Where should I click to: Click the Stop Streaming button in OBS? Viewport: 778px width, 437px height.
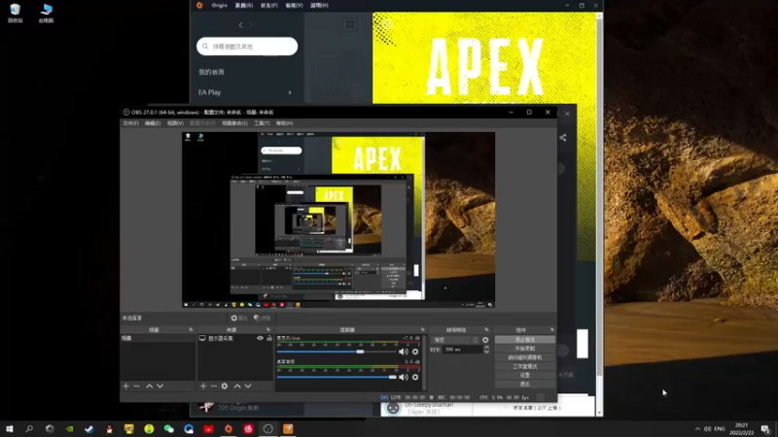[525, 339]
